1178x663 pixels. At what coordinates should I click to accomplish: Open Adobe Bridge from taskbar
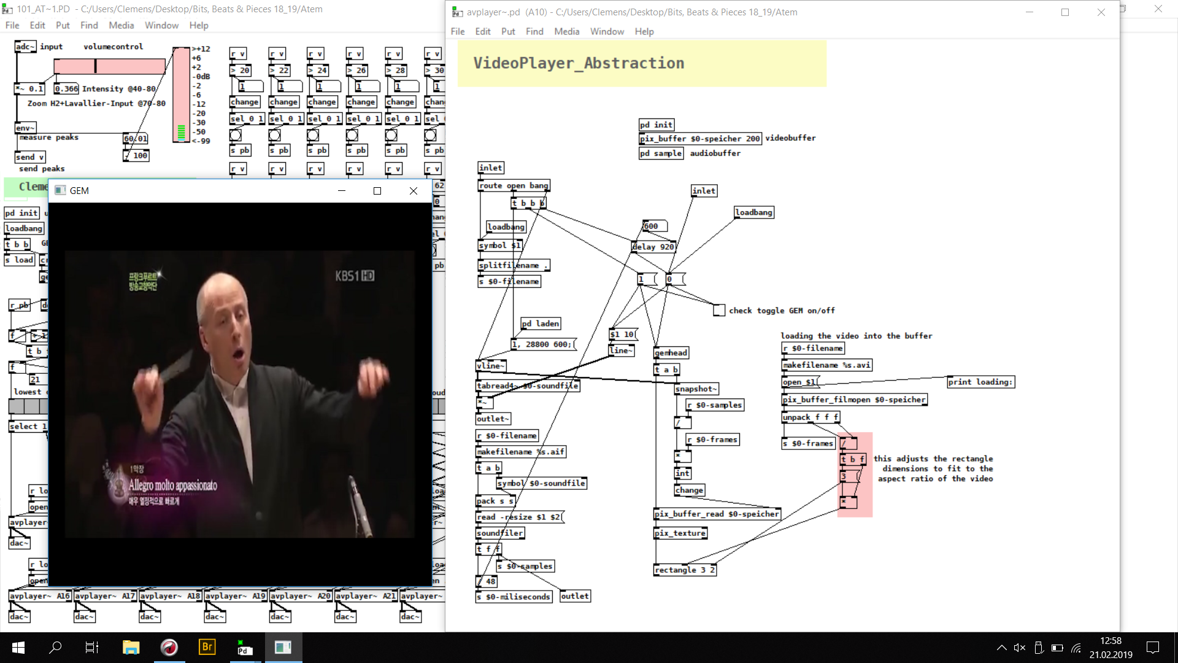click(207, 647)
